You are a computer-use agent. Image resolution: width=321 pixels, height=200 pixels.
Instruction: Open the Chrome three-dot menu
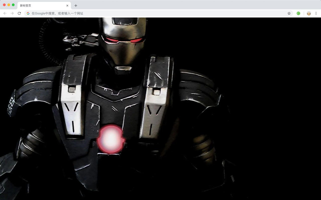(316, 13)
